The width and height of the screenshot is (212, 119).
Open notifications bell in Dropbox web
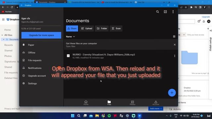click(204, 21)
